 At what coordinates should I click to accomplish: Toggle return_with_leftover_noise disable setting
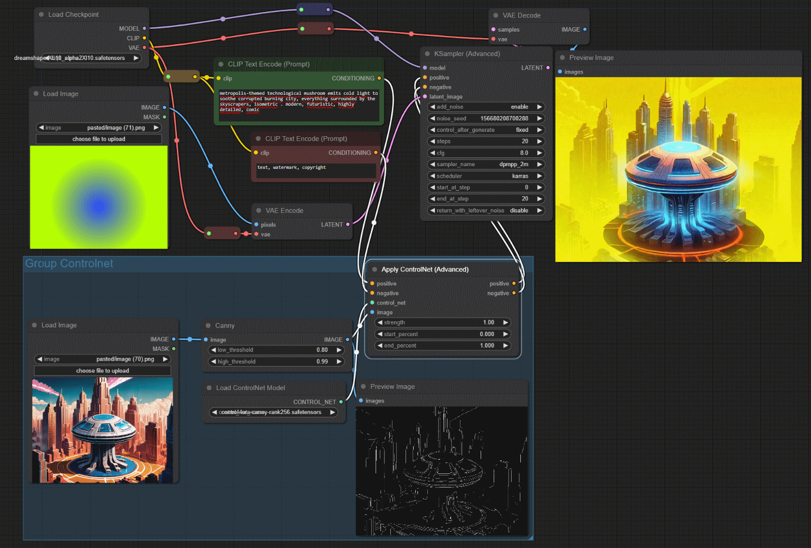(486, 211)
